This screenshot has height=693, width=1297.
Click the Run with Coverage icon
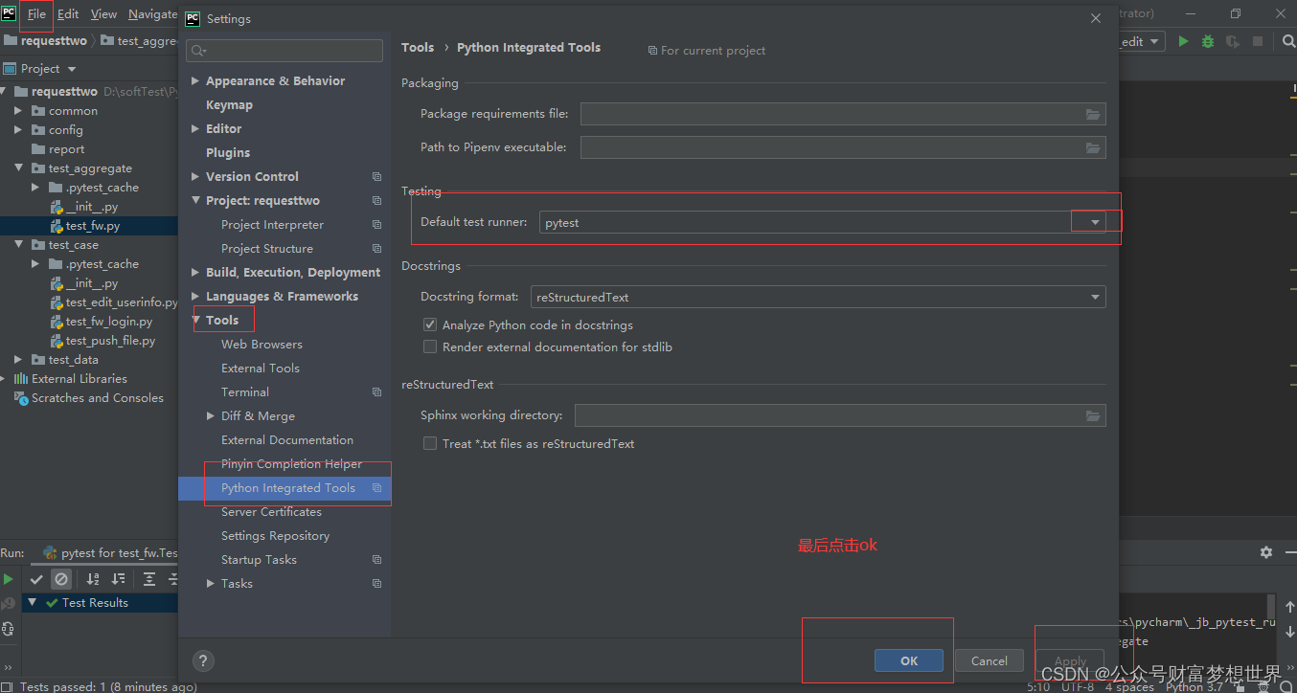pos(1232,41)
